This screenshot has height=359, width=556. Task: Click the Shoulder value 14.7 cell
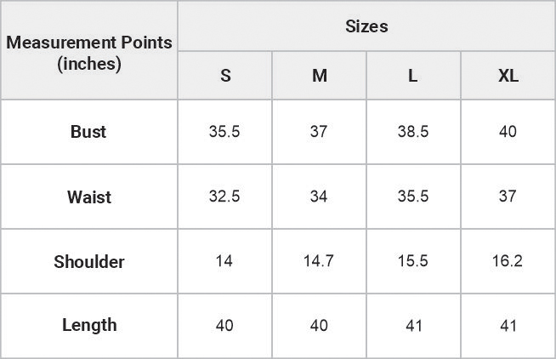[x=319, y=261]
